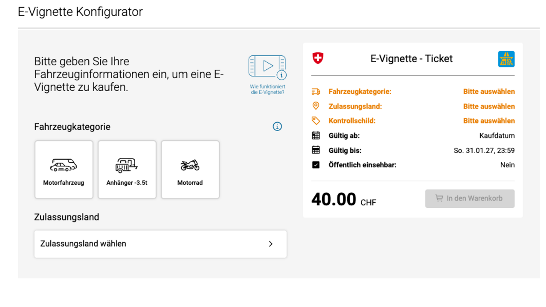
Task: Click the In den Warenkorb button
Action: (x=469, y=198)
